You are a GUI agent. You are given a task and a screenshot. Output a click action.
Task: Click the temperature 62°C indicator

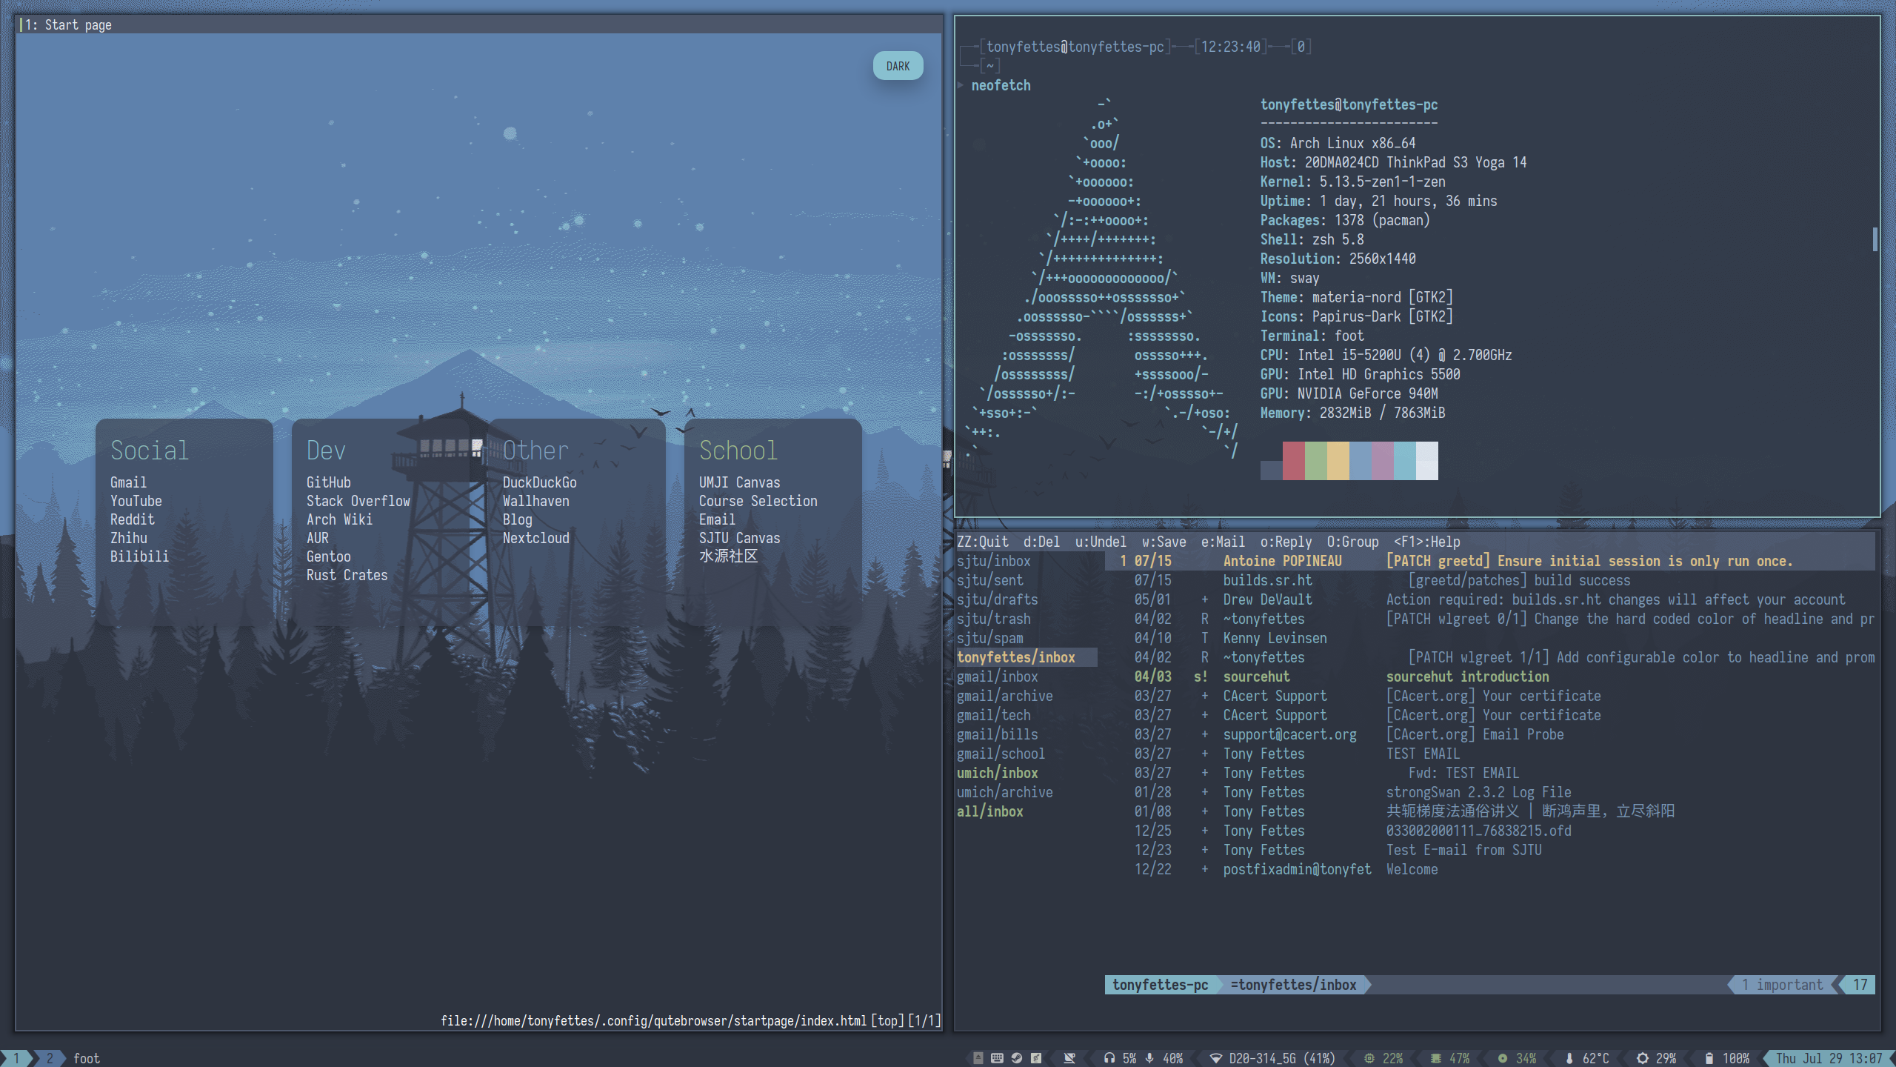tap(1588, 1058)
